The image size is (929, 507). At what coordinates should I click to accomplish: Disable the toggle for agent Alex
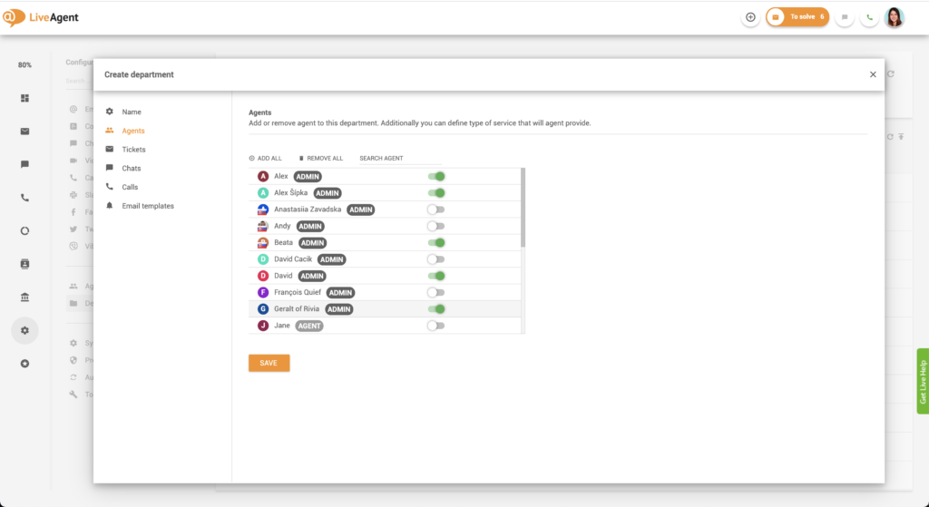[x=435, y=177]
